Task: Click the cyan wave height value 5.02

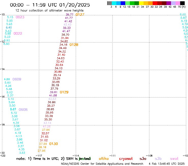Action: pos(10,92)
